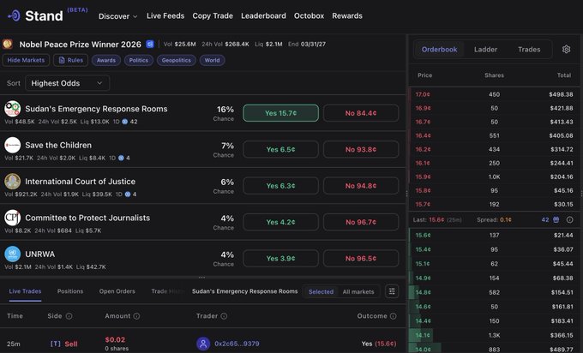Open the Highest Odds sort dropdown
583x353 pixels.
coord(67,83)
